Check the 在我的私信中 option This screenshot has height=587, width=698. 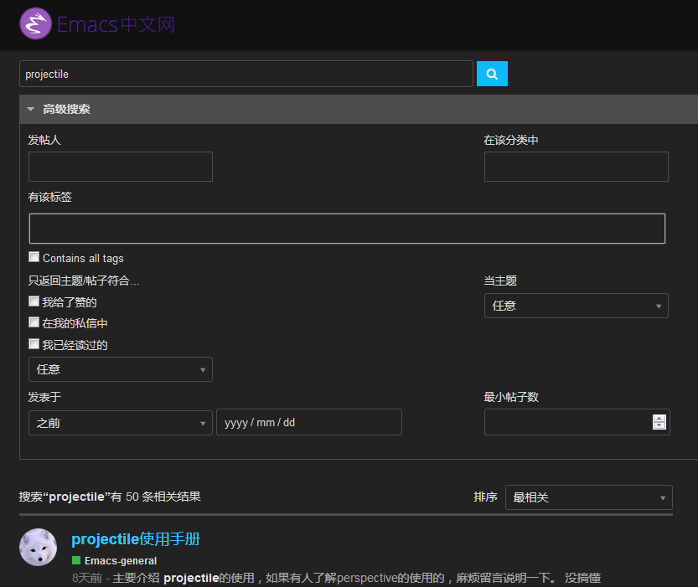pos(34,322)
